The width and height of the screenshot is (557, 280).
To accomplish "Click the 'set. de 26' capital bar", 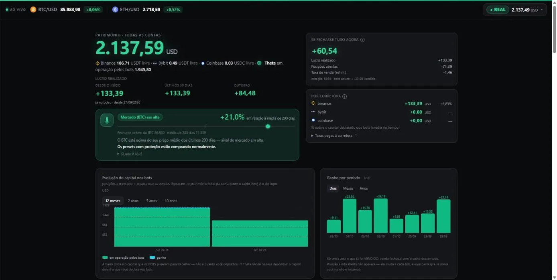I will pyautogui.click(x=260, y=233).
